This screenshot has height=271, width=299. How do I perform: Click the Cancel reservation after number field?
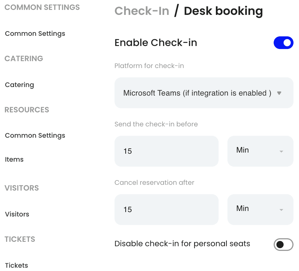pyautogui.click(x=166, y=209)
